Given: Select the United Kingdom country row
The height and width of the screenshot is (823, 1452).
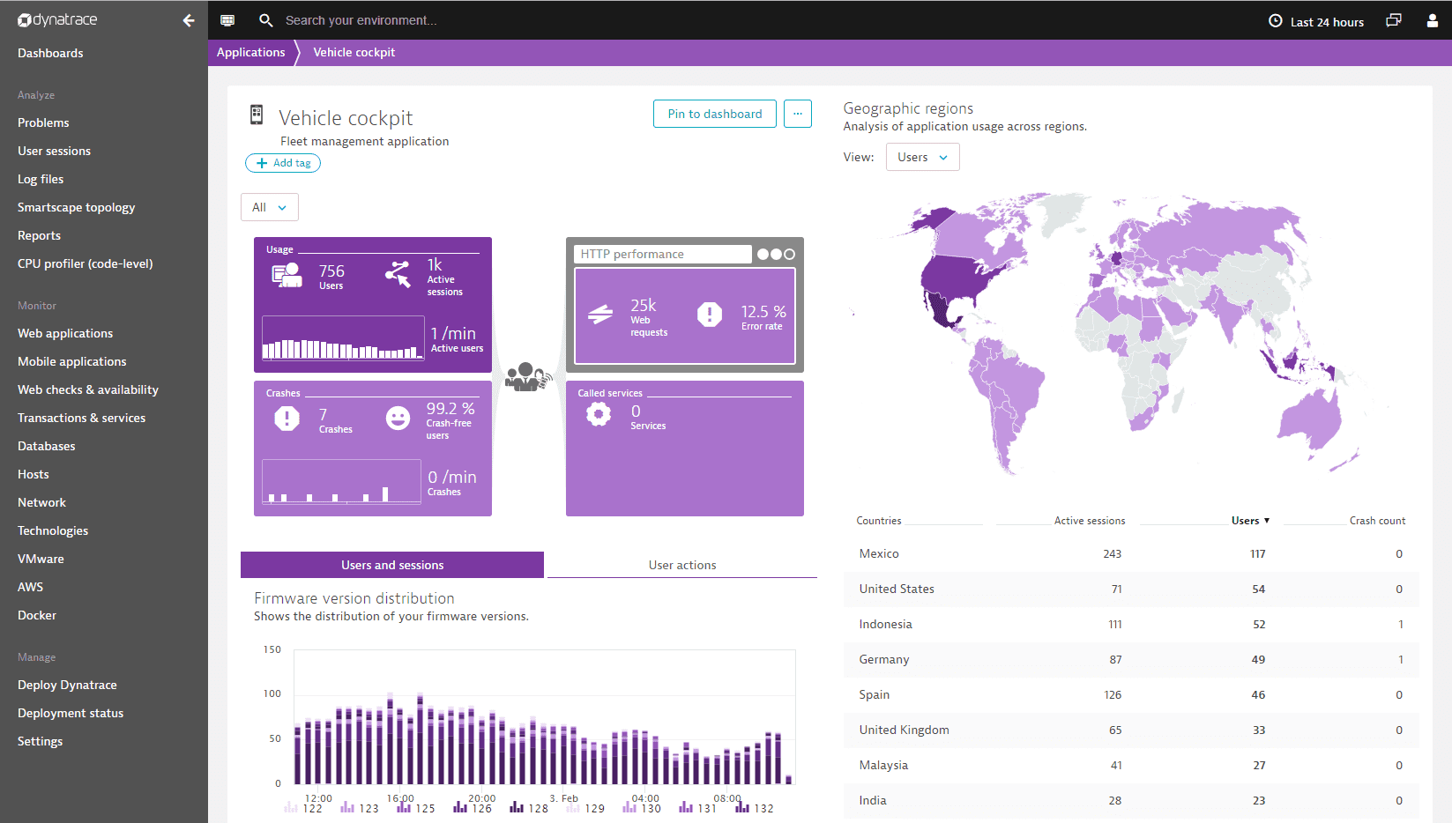Looking at the screenshot, I should click(1131, 730).
